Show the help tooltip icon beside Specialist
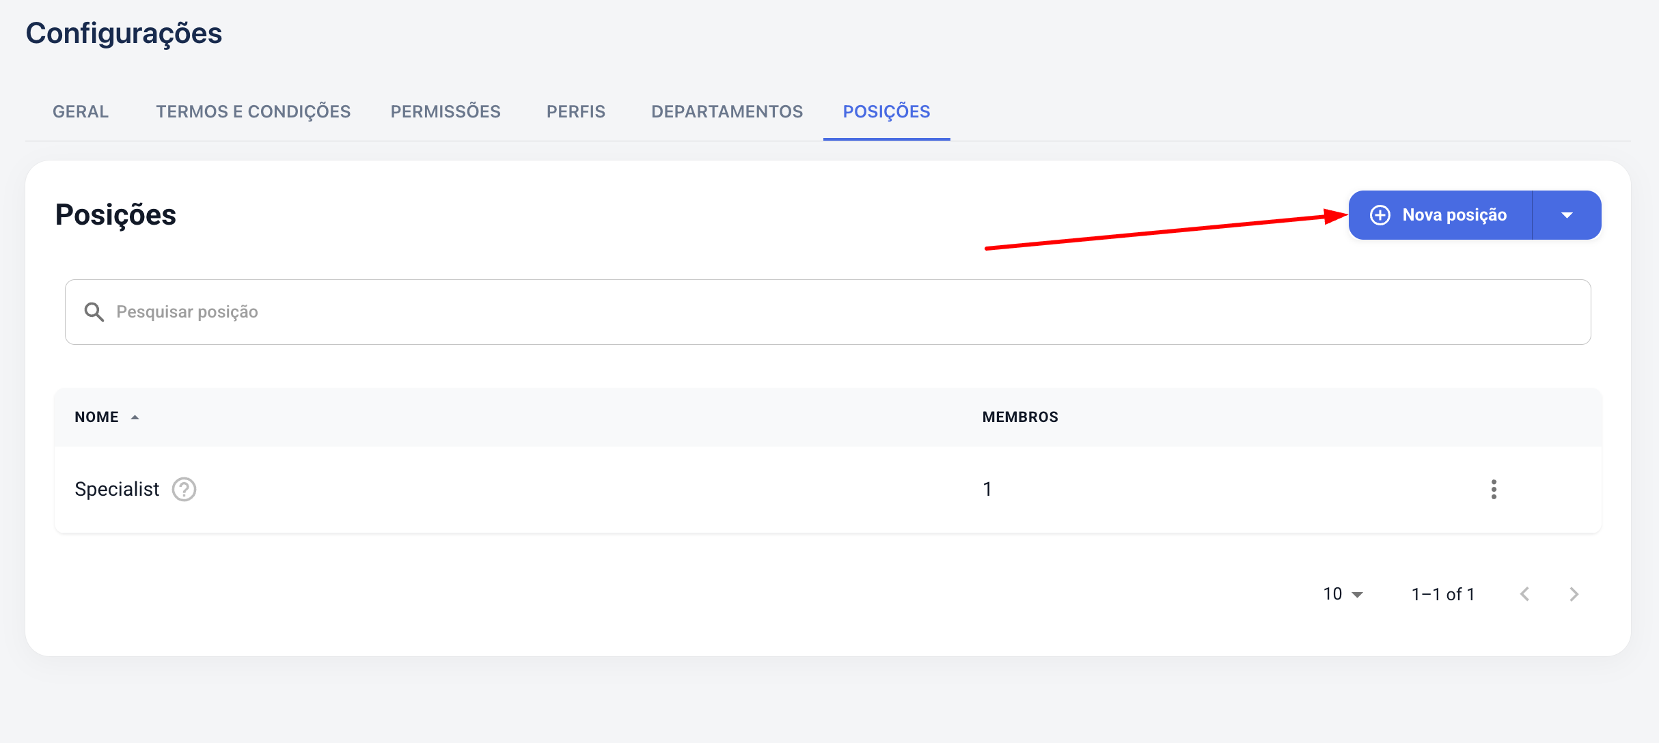 [x=184, y=490]
